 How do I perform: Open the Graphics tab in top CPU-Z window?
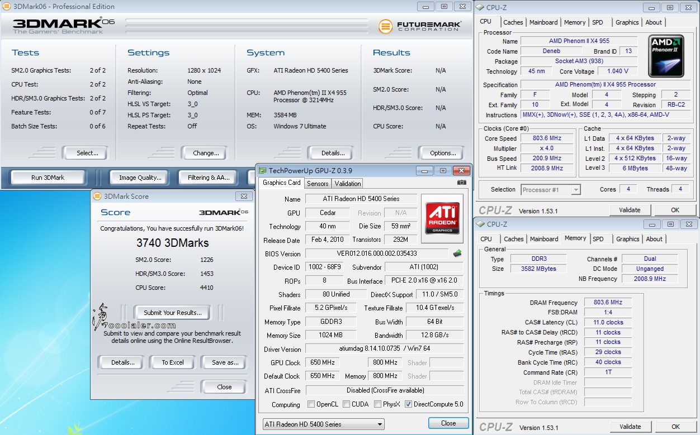627,22
